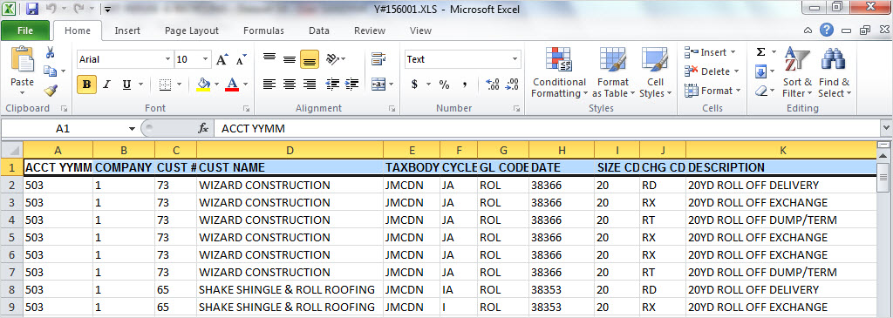Minimize the ribbon with caret icon
Screen dimensions: 893x318
click(808, 30)
